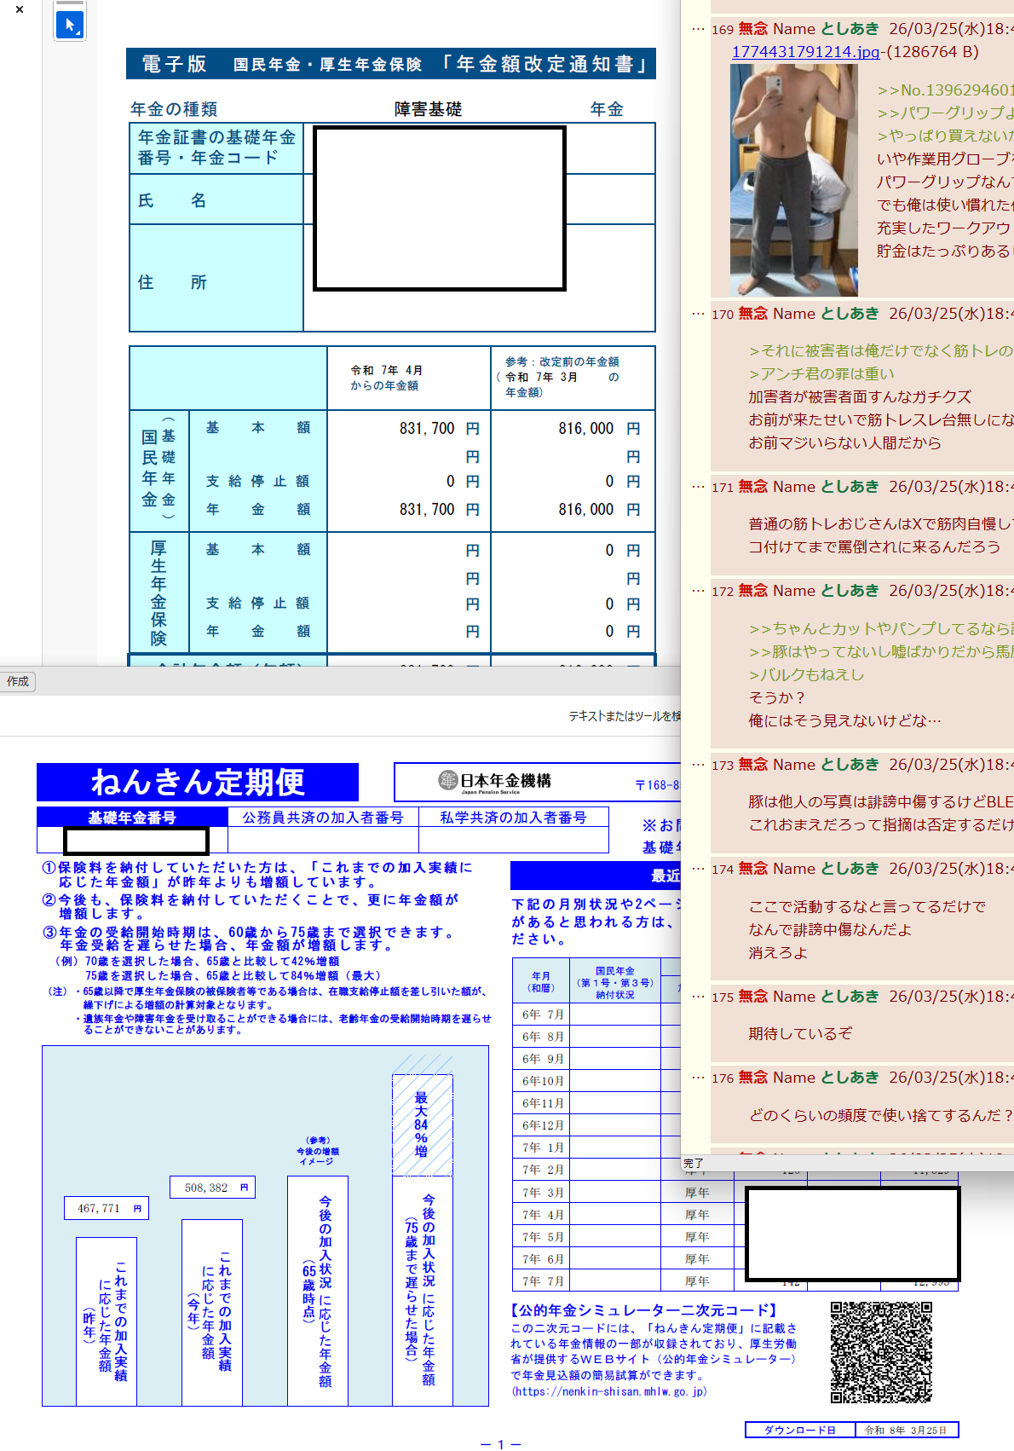The width and height of the screenshot is (1014, 1451).
Task: Open the ··· menu for post 174
Action: tap(698, 869)
